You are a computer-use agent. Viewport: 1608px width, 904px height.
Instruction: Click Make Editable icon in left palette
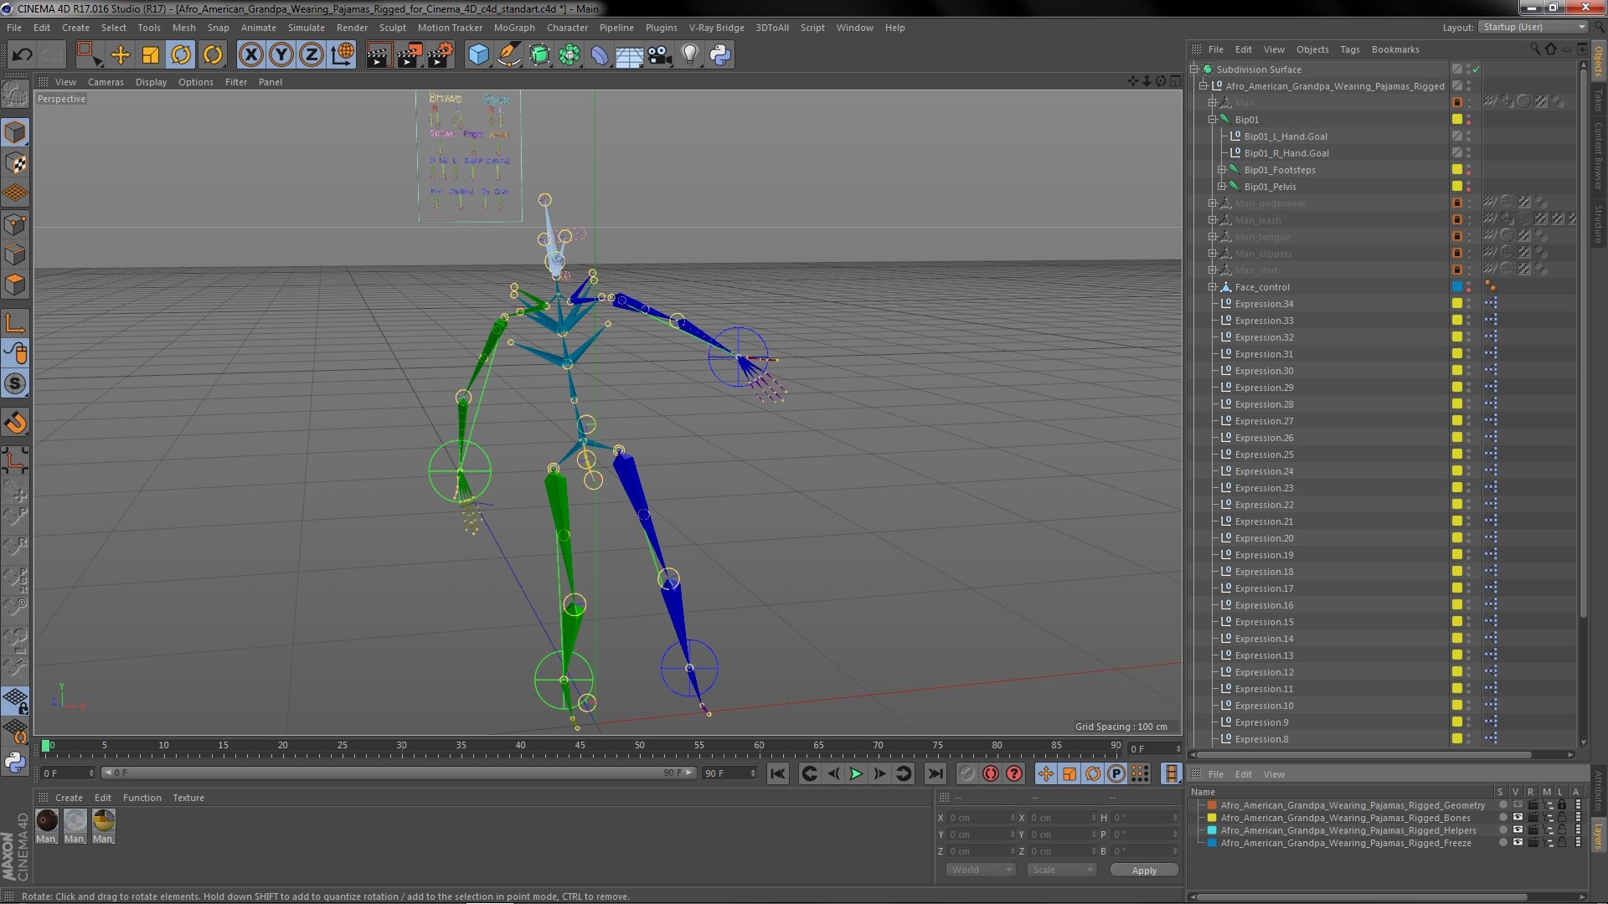pos(15,95)
